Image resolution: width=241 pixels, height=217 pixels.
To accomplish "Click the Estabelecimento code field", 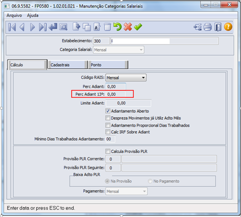I will tap(101, 41).
